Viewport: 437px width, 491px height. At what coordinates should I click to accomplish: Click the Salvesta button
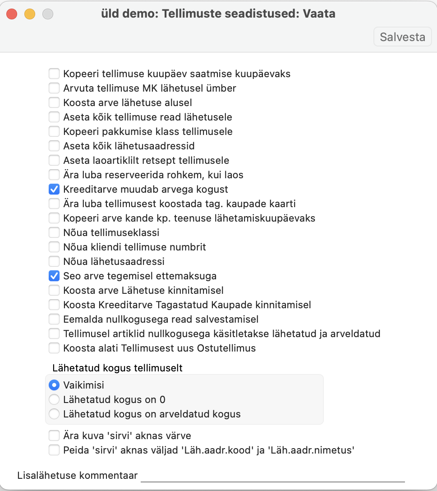point(402,37)
